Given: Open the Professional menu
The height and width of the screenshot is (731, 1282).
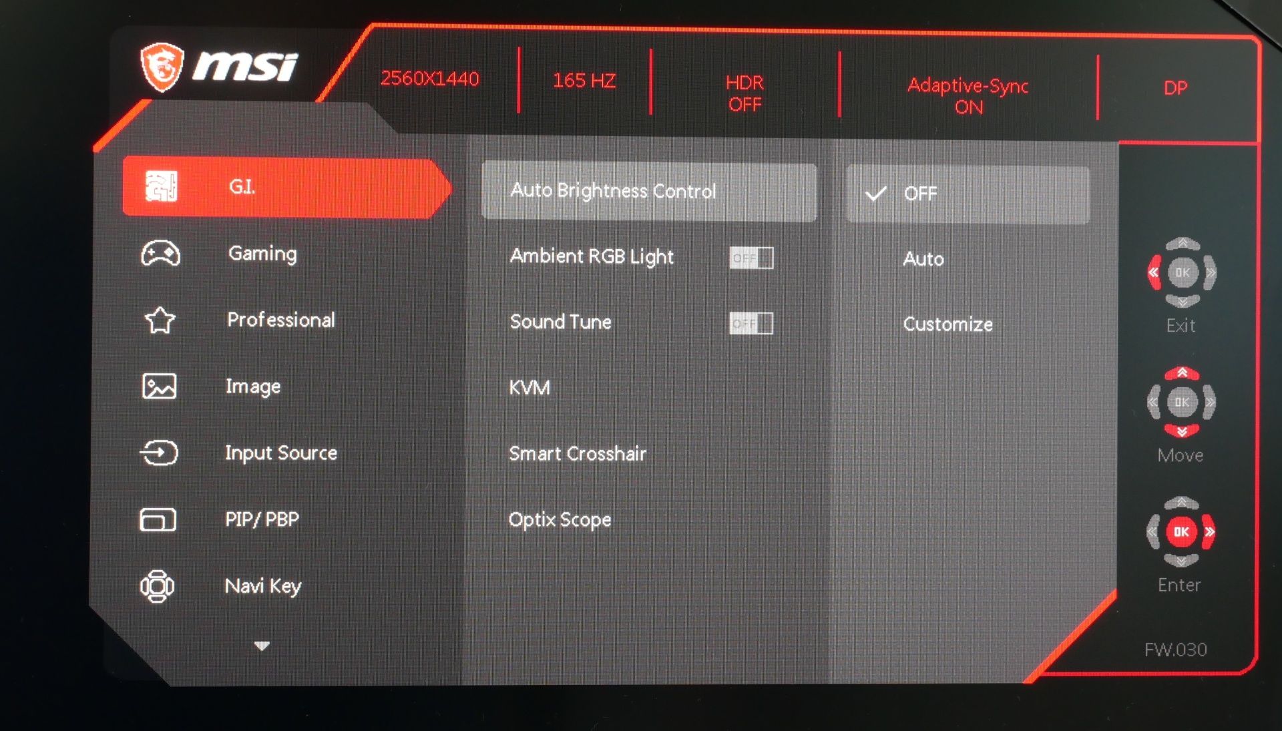Looking at the screenshot, I should tap(280, 320).
